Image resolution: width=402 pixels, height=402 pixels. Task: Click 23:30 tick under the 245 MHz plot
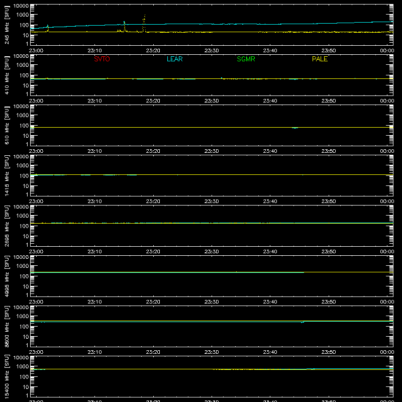[x=212, y=51]
